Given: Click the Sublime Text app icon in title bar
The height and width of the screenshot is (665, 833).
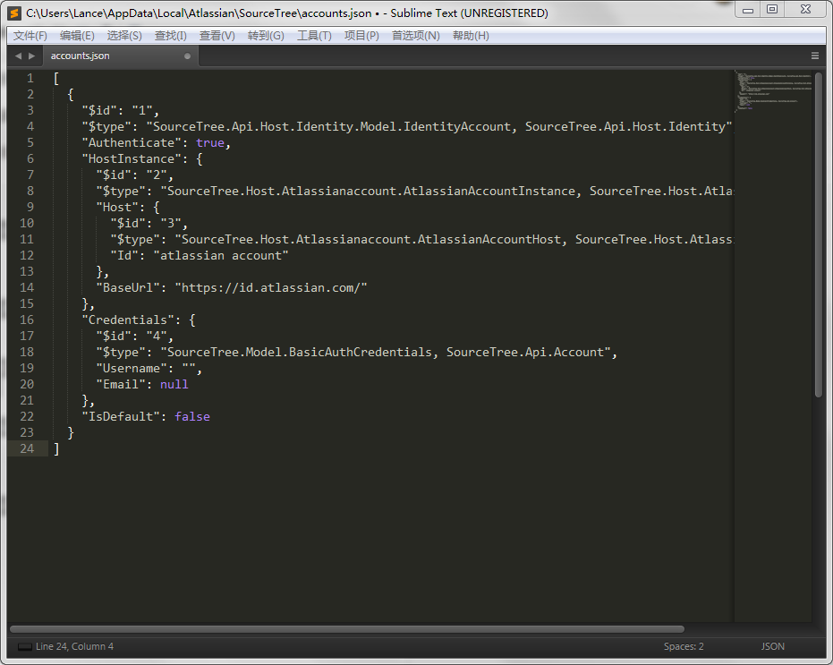Looking at the screenshot, I should 15,13.
